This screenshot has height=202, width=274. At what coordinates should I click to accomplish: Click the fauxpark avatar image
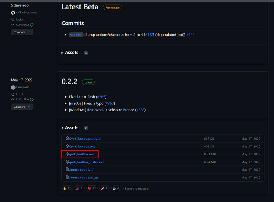[13, 87]
